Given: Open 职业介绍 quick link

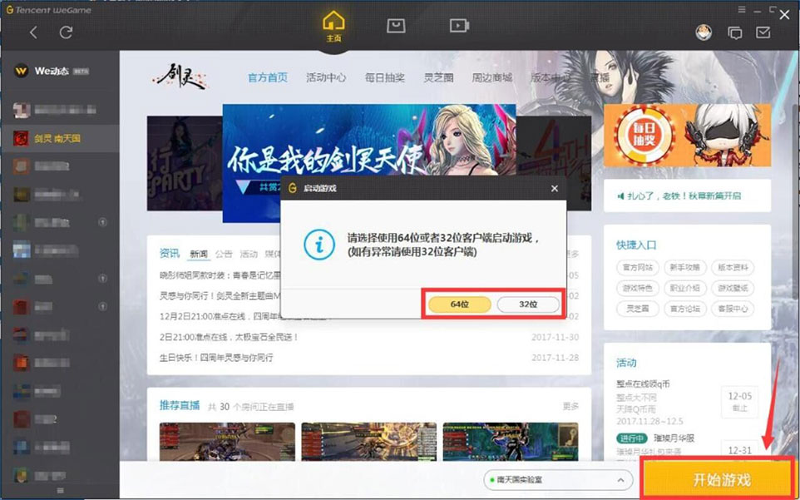Looking at the screenshot, I should click(685, 288).
